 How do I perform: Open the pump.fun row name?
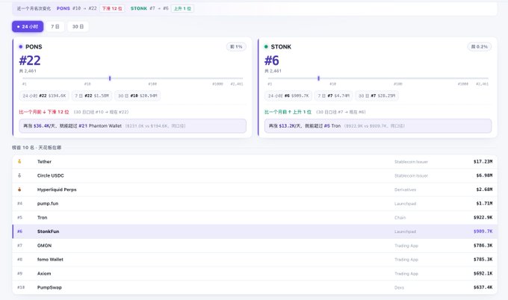pos(48,204)
